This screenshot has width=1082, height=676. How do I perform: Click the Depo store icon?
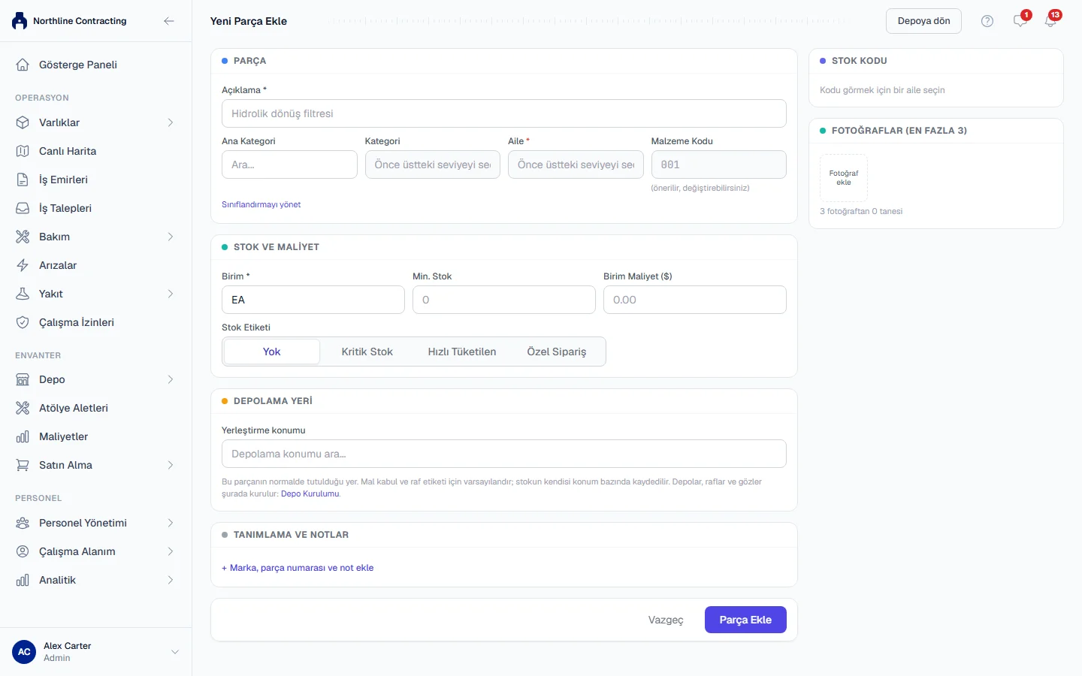pyautogui.click(x=23, y=379)
